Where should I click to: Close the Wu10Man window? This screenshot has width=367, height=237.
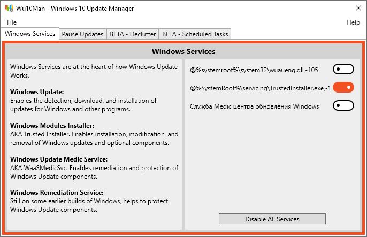tap(358, 9)
